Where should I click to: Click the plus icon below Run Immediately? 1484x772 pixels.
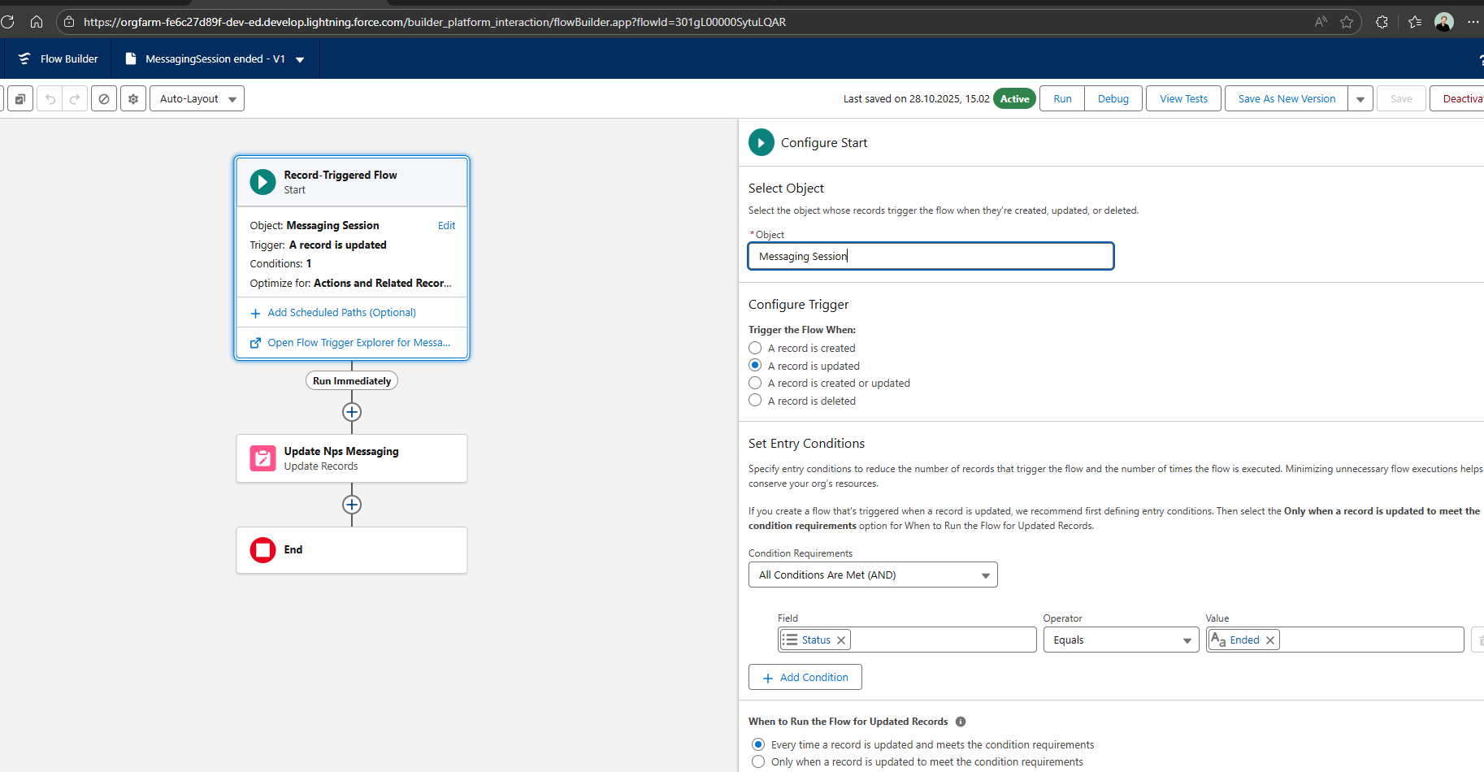pyautogui.click(x=352, y=413)
